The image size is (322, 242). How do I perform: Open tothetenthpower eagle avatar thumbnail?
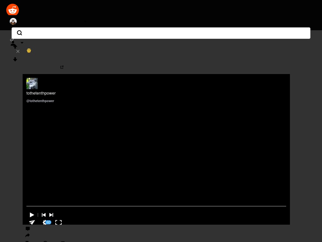pyautogui.click(x=32, y=83)
